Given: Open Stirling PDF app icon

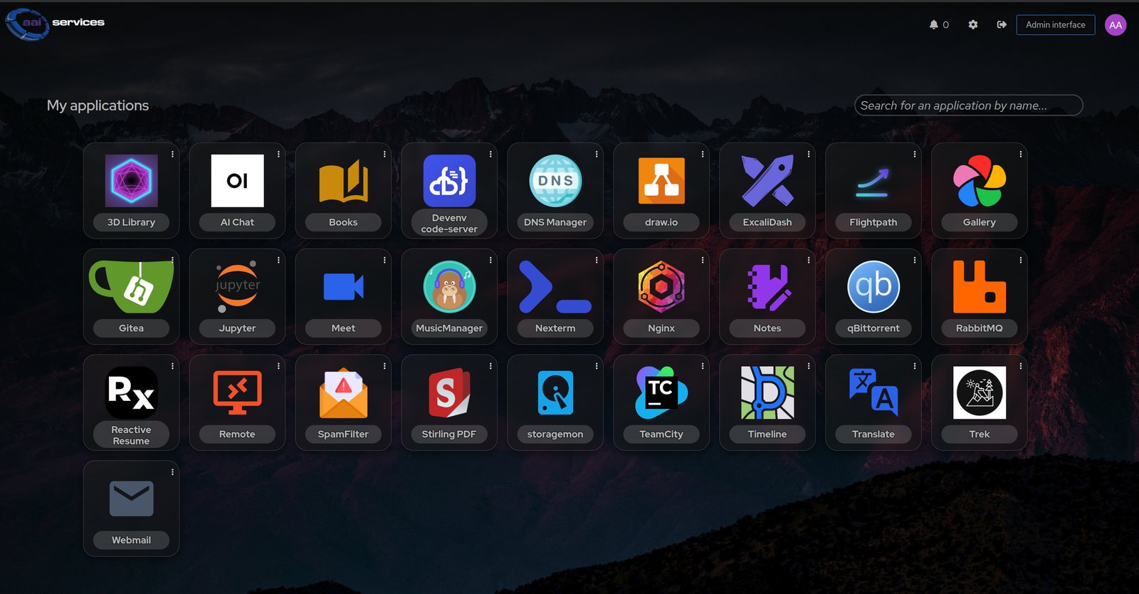Looking at the screenshot, I should [449, 392].
